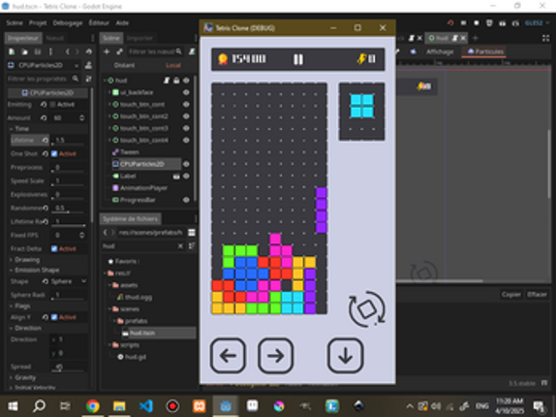Click Label node's signal/group icon
The image size is (556, 417).
(176, 176)
